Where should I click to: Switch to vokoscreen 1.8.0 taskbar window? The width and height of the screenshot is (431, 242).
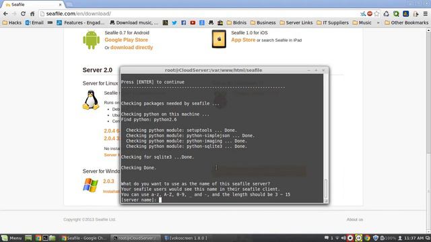coord(186,238)
